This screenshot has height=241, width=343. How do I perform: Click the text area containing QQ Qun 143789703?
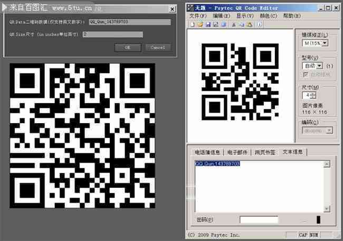(259, 187)
